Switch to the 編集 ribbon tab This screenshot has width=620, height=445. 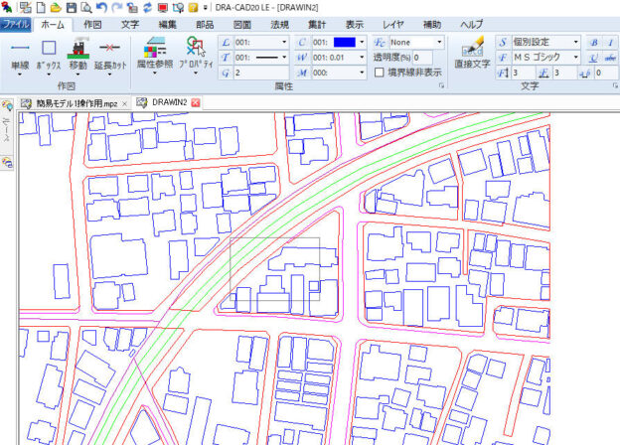(x=167, y=25)
